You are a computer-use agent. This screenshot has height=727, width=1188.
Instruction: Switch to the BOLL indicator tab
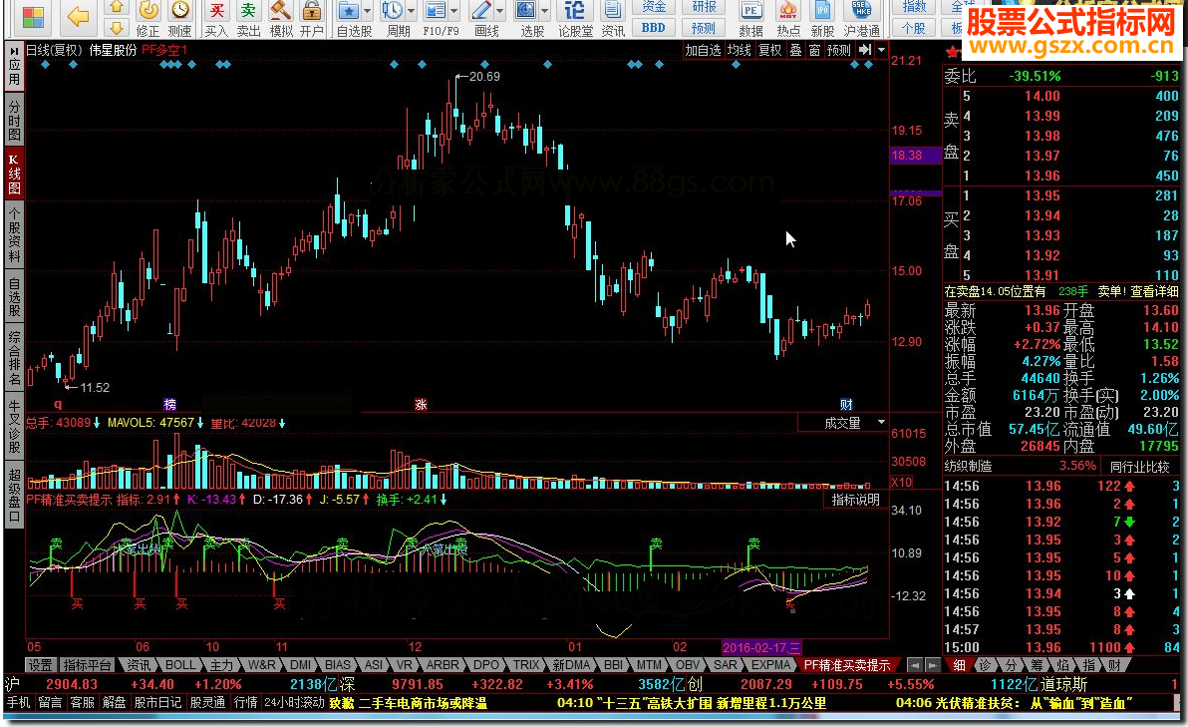click(x=180, y=665)
